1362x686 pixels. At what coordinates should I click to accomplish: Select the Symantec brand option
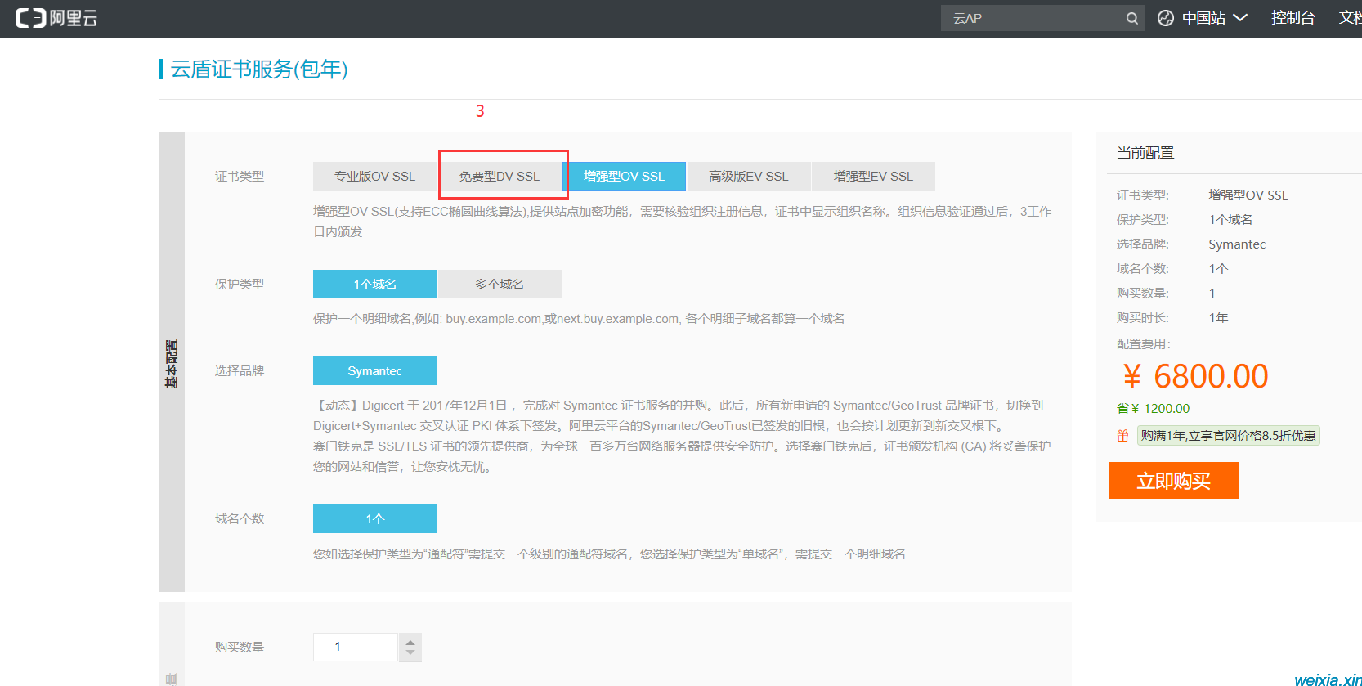pyautogui.click(x=374, y=370)
